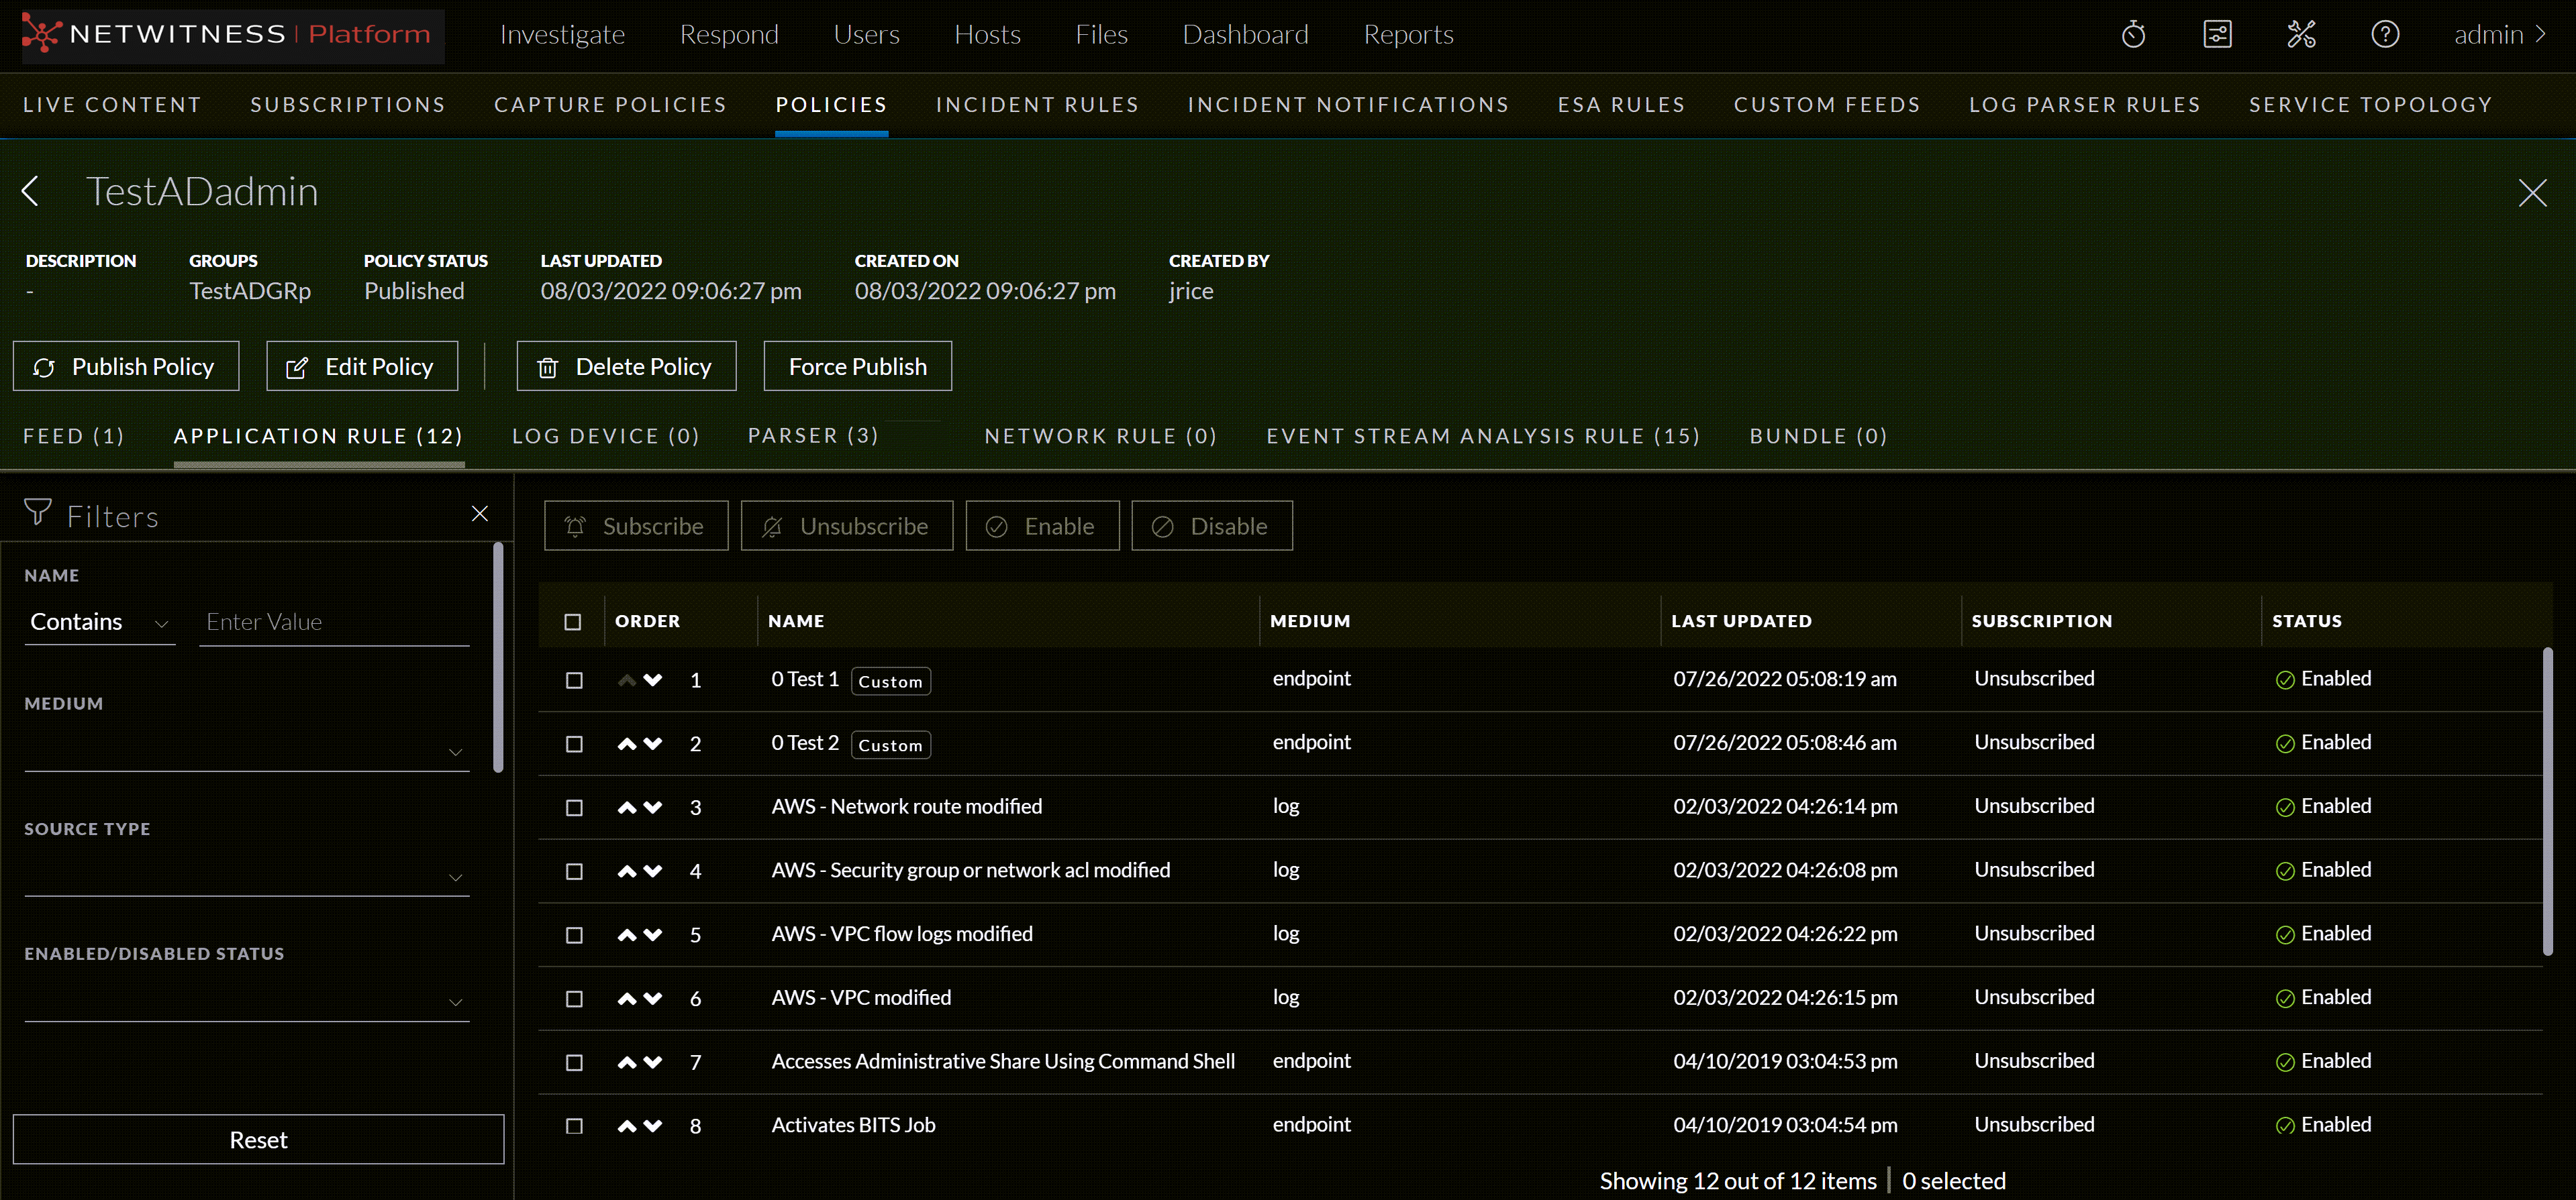Select the AWS - VPC modified rule checkbox
The height and width of the screenshot is (1200, 2576).
(x=574, y=999)
